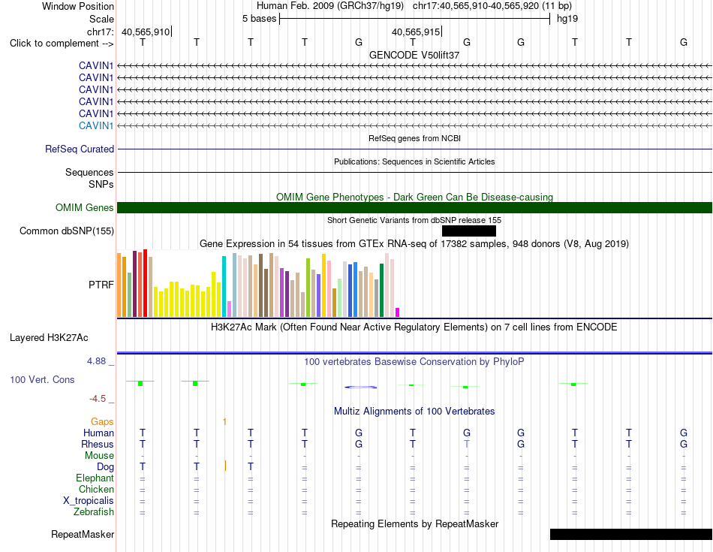Image resolution: width=713 pixels, height=552 pixels.
Task: Select the X_tropicalis alignment row label
Action: pyautogui.click(x=89, y=501)
